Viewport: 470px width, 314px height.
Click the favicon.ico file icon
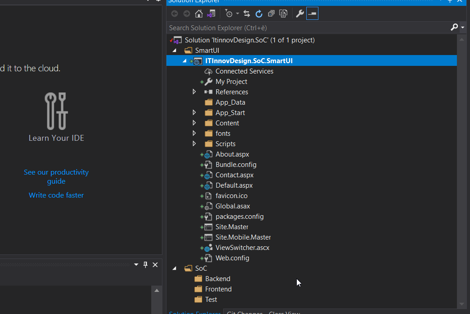pyautogui.click(x=208, y=196)
